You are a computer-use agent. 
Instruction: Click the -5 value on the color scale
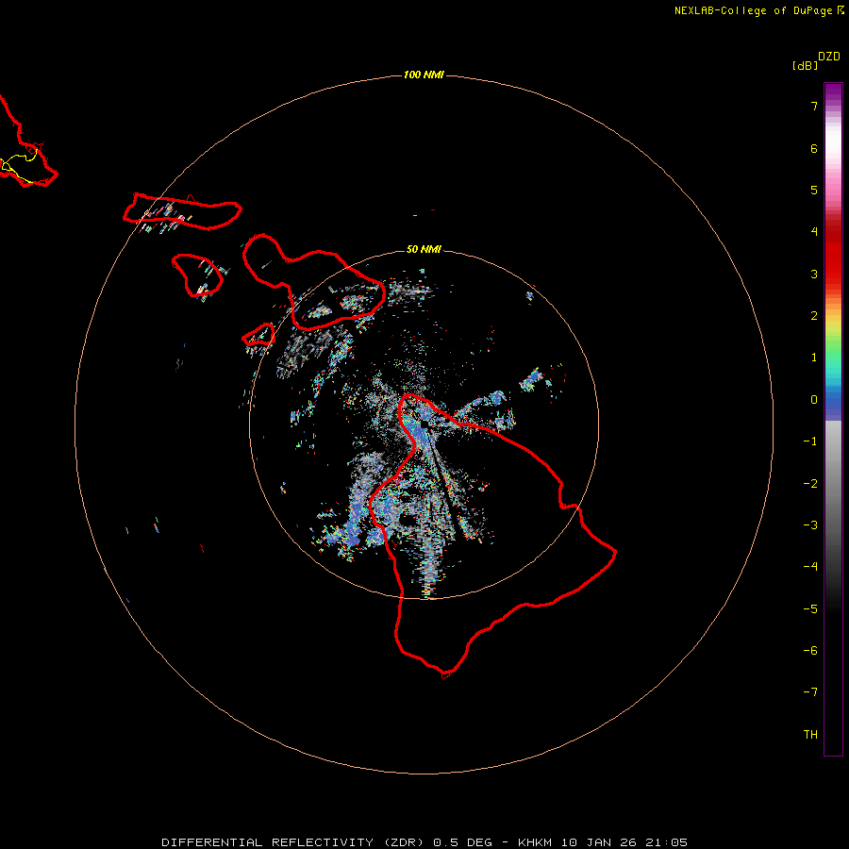(810, 609)
